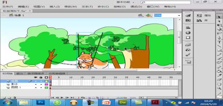The image size is (223, 106).
Task: Switch to the 动画编辑器 tab
Action: pos(57,73)
